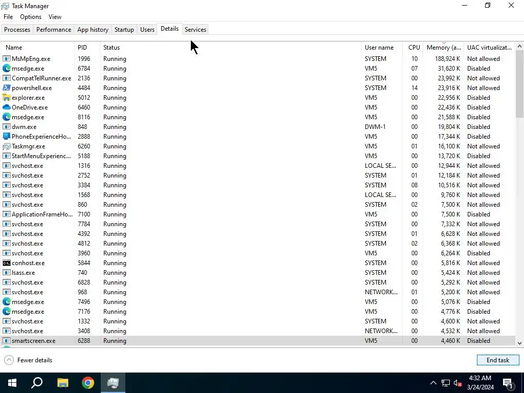
Task: Click the smartscreen.exe process icon
Action: pyautogui.click(x=6, y=340)
